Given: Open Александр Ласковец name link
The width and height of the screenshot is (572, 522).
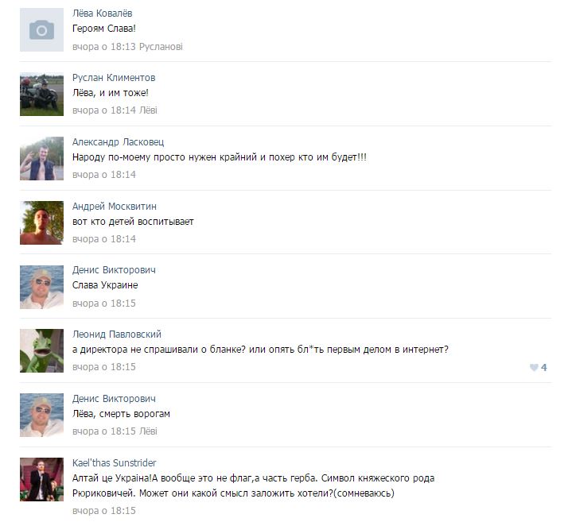Looking at the screenshot, I should [119, 142].
